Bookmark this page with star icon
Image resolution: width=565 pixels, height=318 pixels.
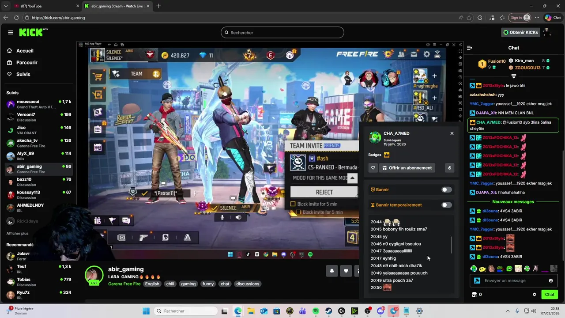[x=469, y=18]
